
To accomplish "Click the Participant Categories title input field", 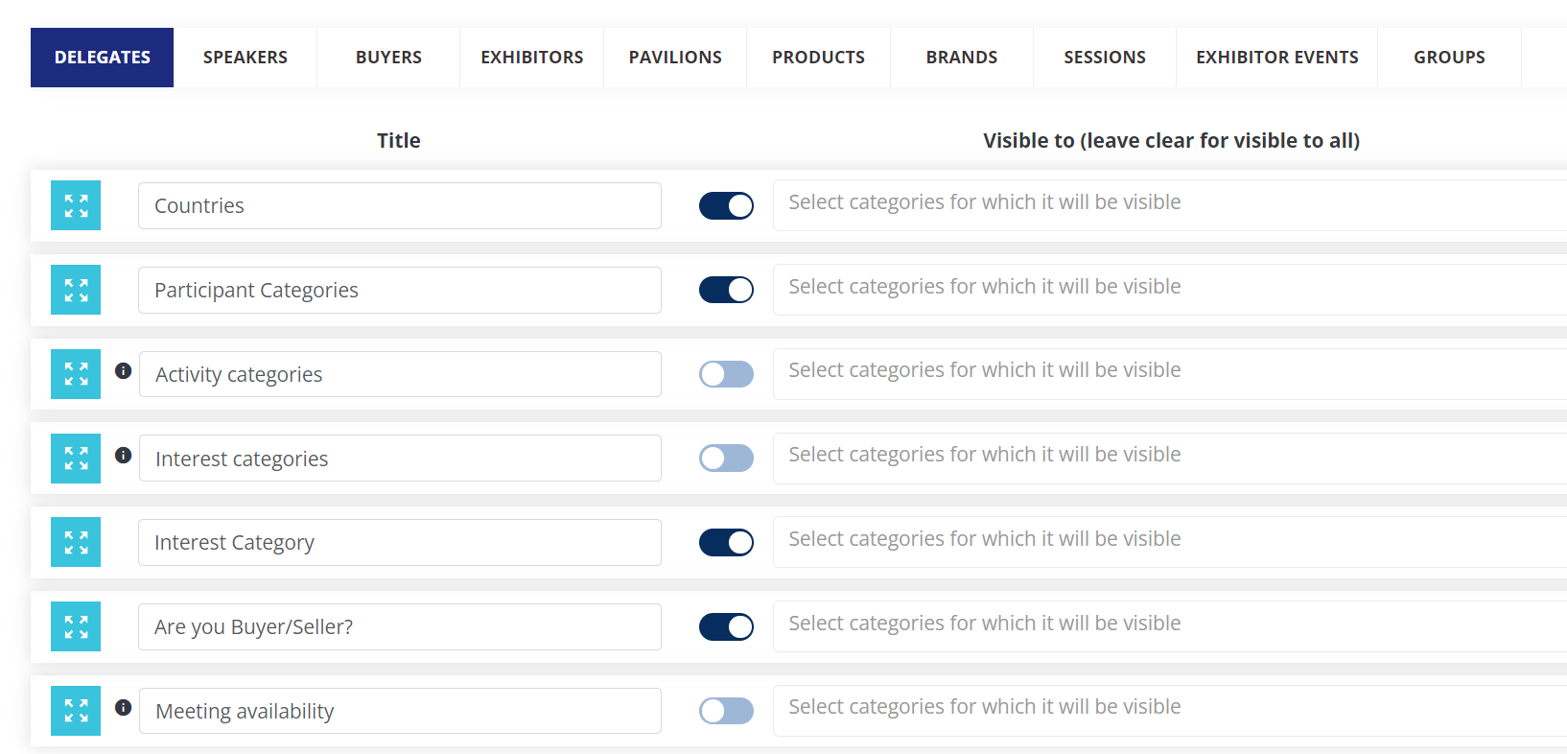I will click(x=399, y=290).
